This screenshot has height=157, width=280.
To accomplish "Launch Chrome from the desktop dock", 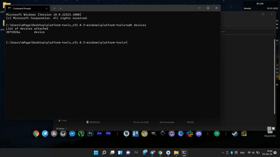I will point(36,134).
